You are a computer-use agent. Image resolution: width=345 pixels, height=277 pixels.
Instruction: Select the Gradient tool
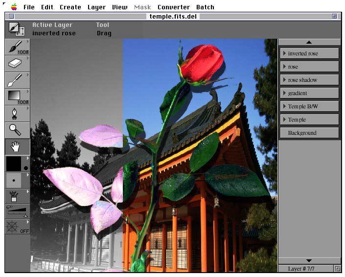click(x=17, y=97)
